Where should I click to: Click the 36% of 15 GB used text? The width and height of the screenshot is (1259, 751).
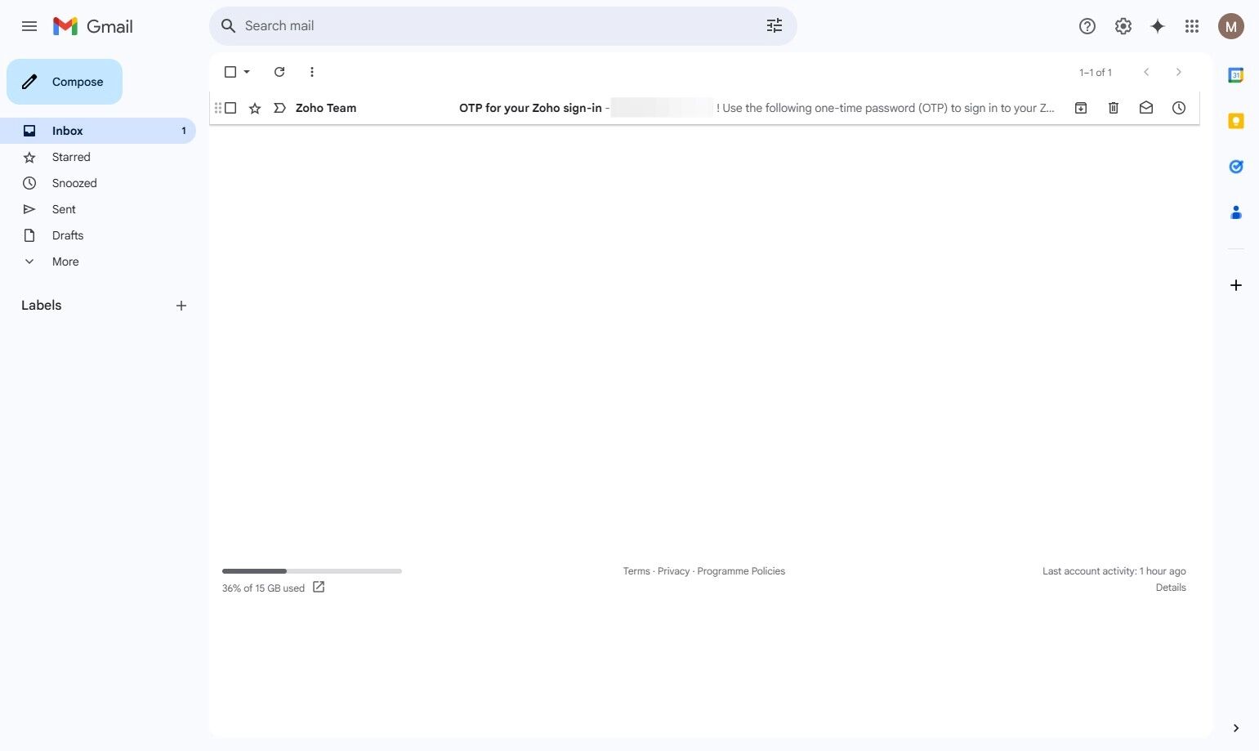pos(263,588)
